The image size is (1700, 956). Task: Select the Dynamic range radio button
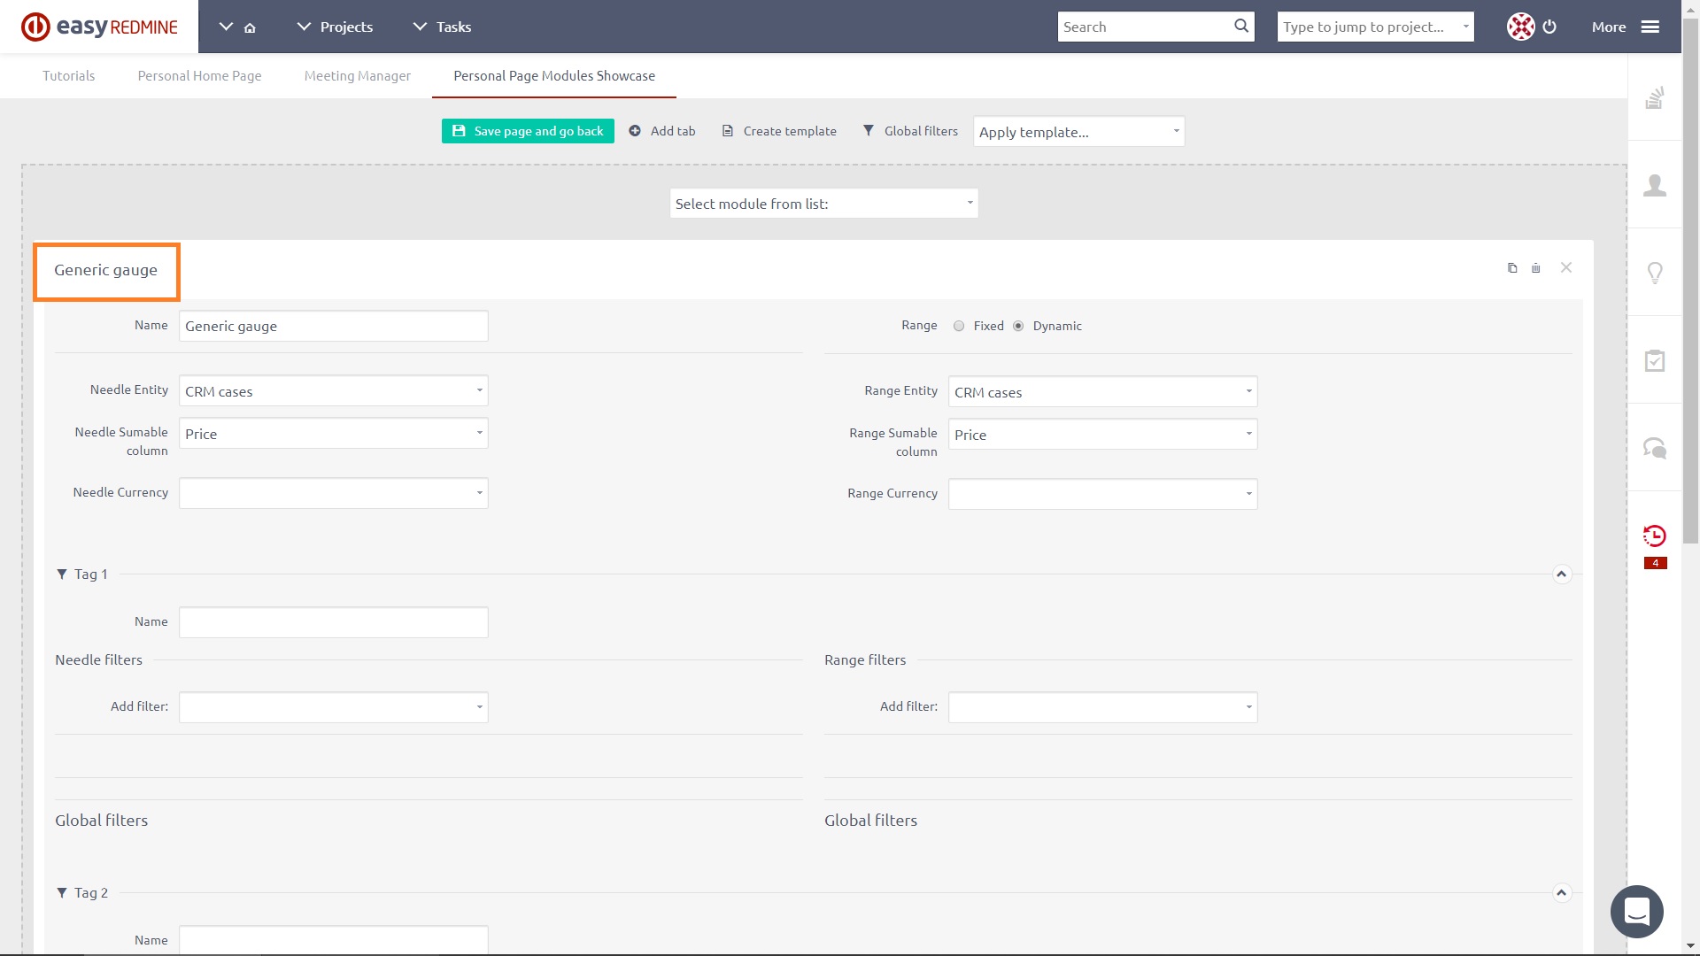(1018, 326)
